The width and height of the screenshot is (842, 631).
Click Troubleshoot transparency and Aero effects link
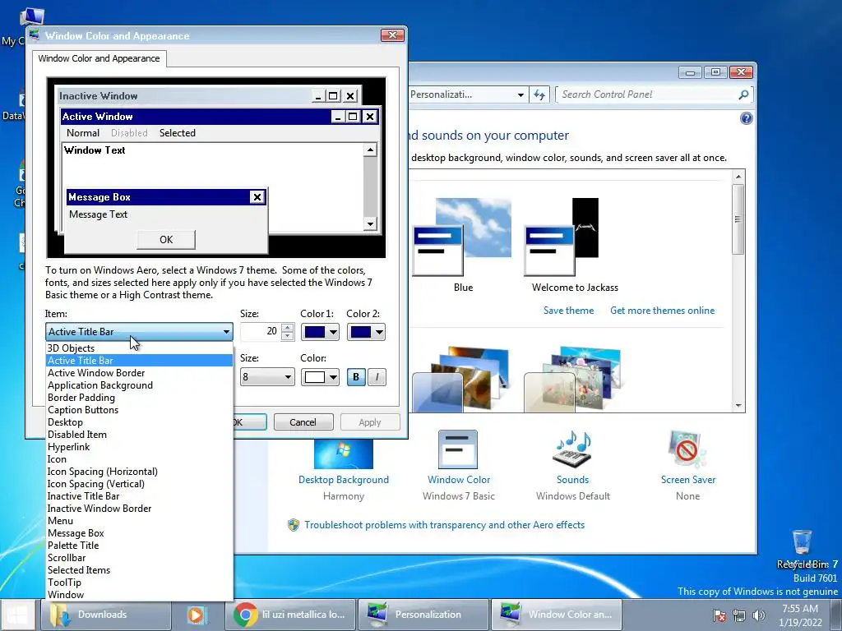point(444,525)
